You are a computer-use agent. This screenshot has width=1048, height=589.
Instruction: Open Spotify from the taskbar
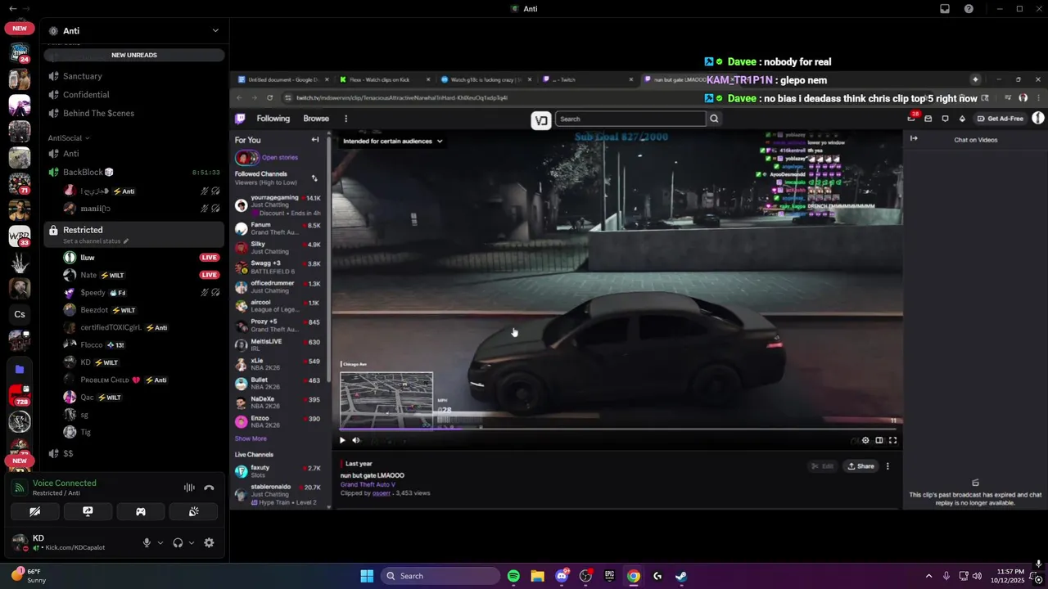pyautogui.click(x=513, y=576)
